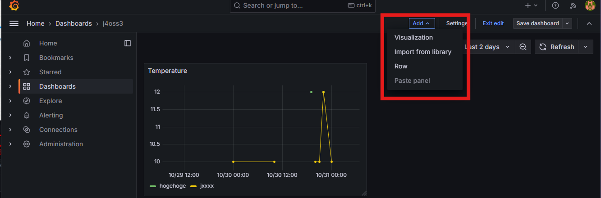Open the Save dashboard options arrow
Screen dimensions: 601x198
tap(567, 23)
